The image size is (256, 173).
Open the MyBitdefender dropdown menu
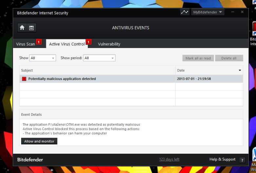pos(207,12)
